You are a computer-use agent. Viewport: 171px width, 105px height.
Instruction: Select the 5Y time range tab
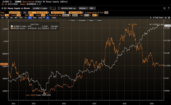tap(30, 18)
